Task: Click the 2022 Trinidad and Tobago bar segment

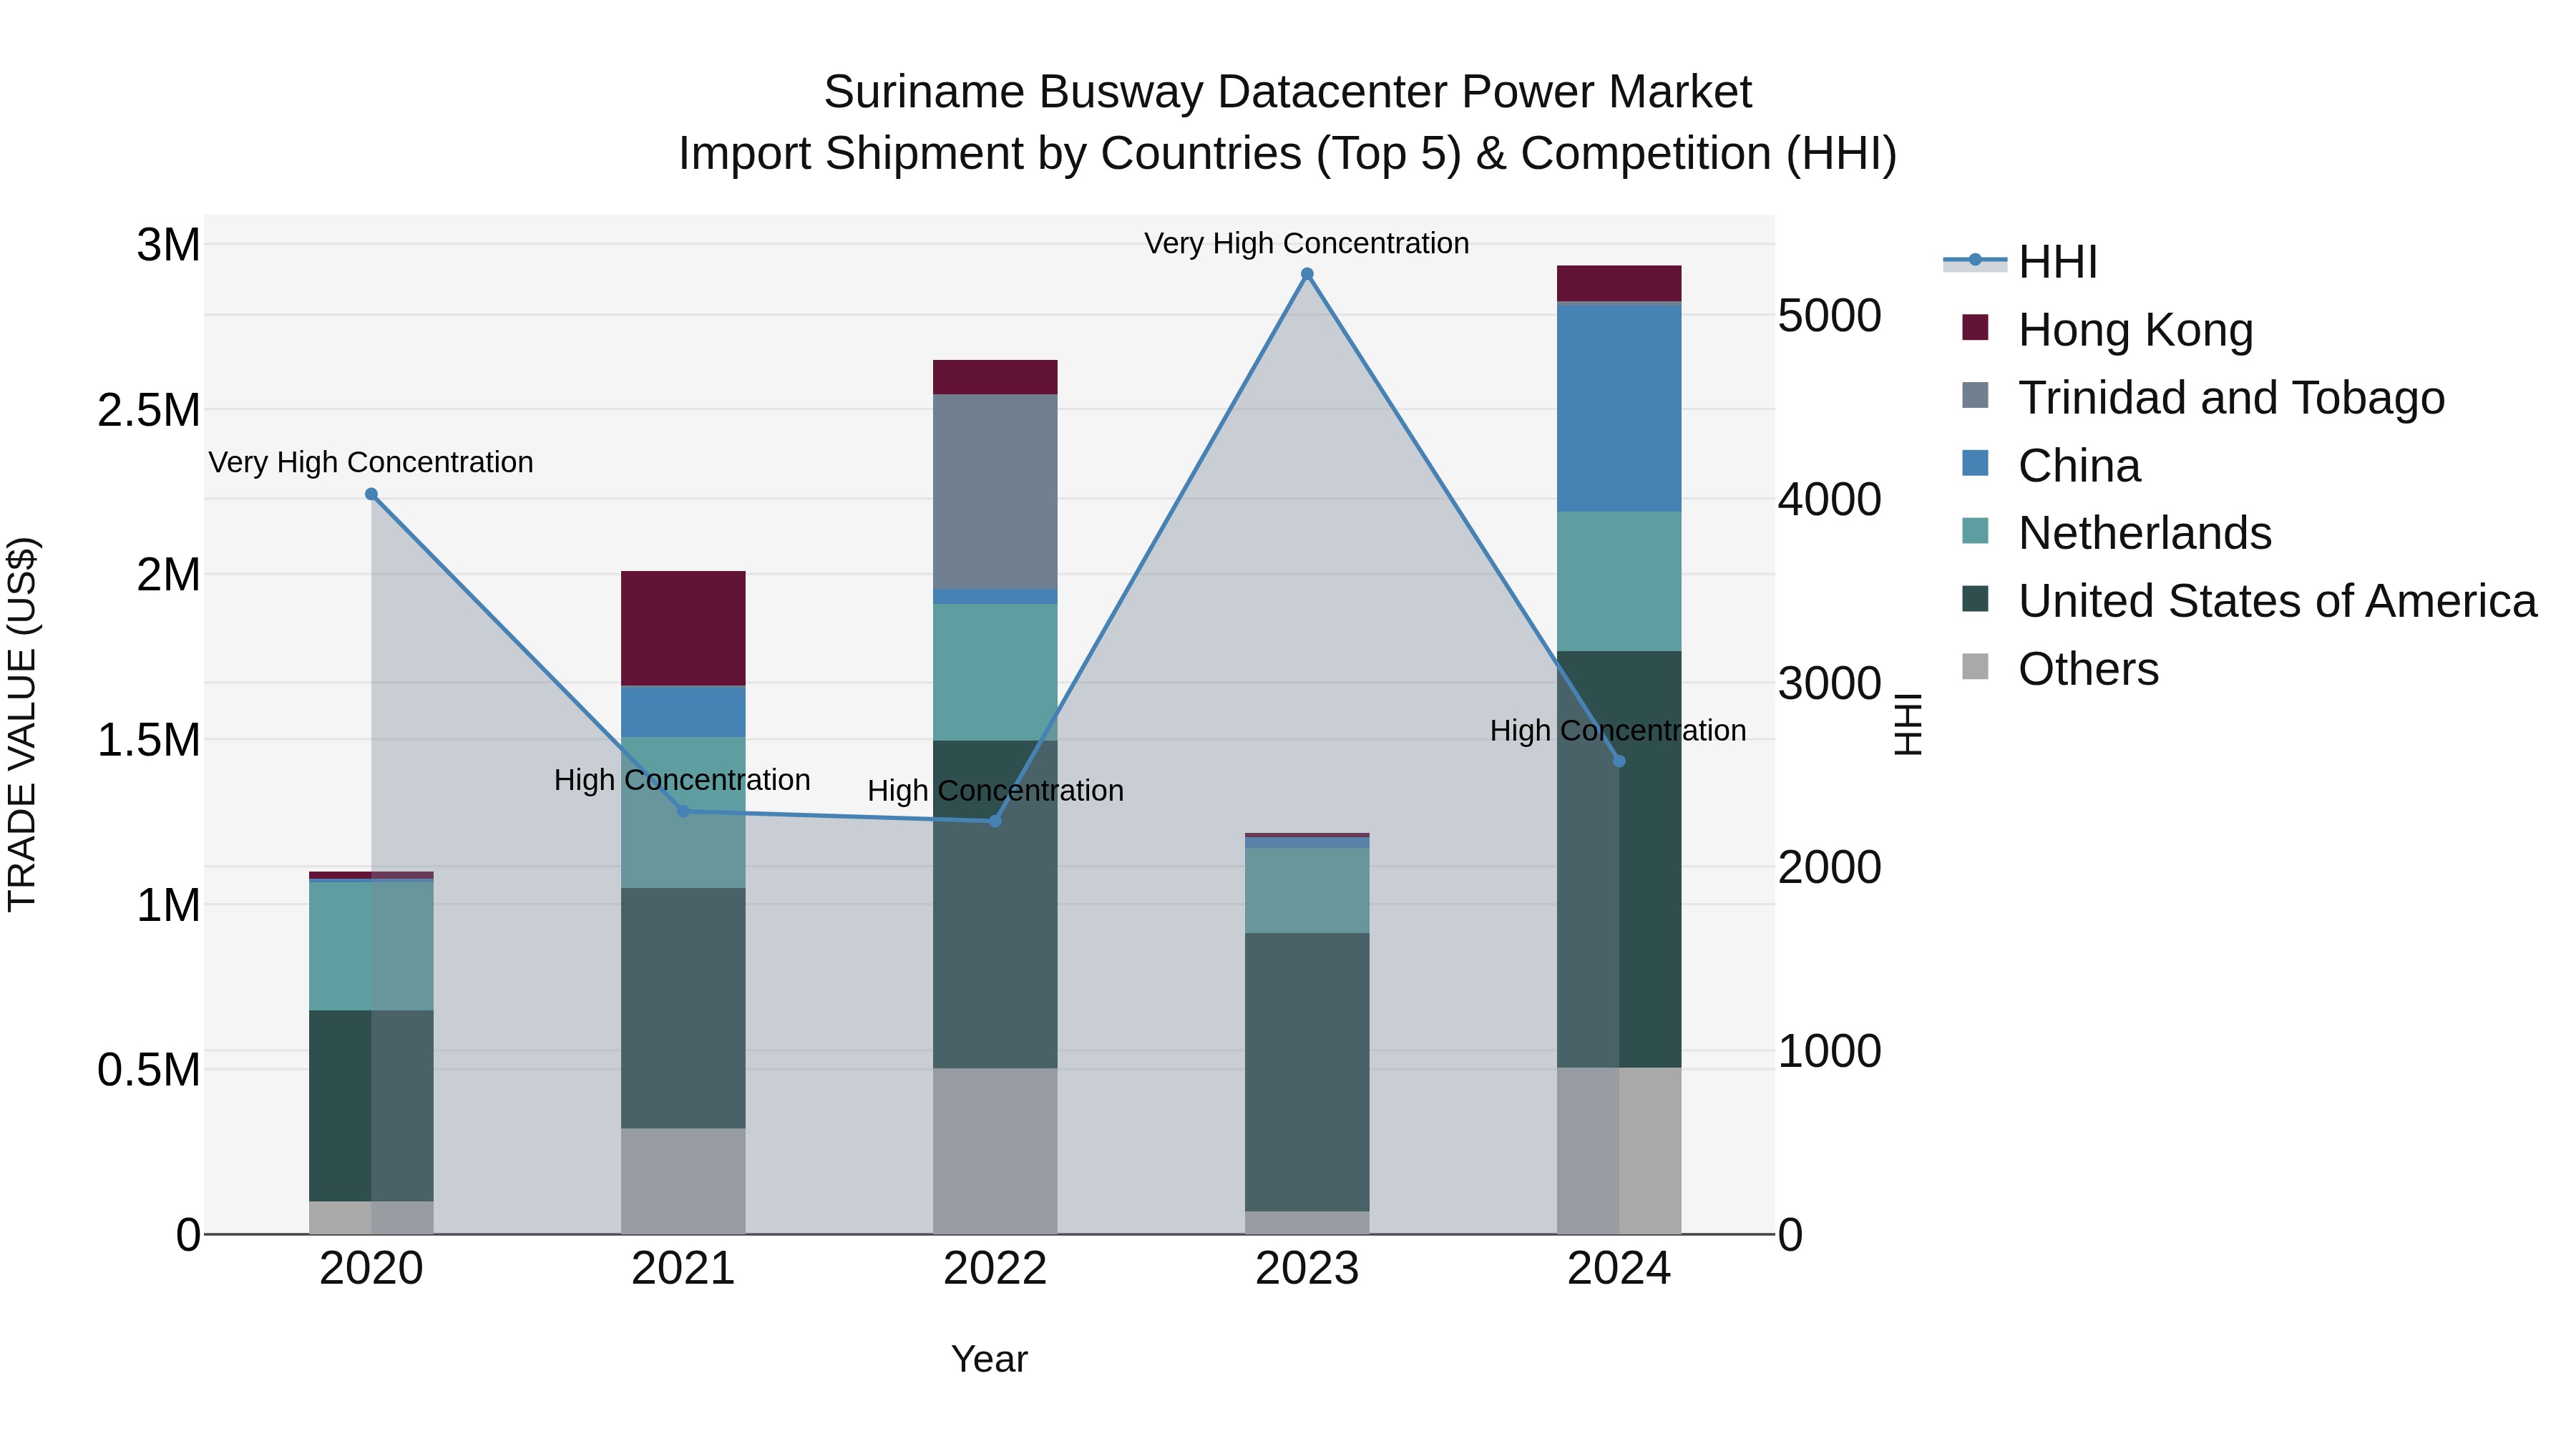Action: (x=995, y=491)
